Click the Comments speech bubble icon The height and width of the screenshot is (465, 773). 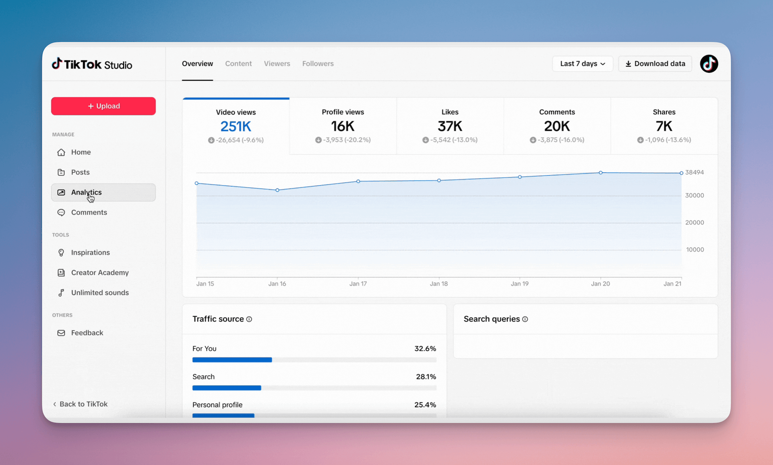pos(61,213)
